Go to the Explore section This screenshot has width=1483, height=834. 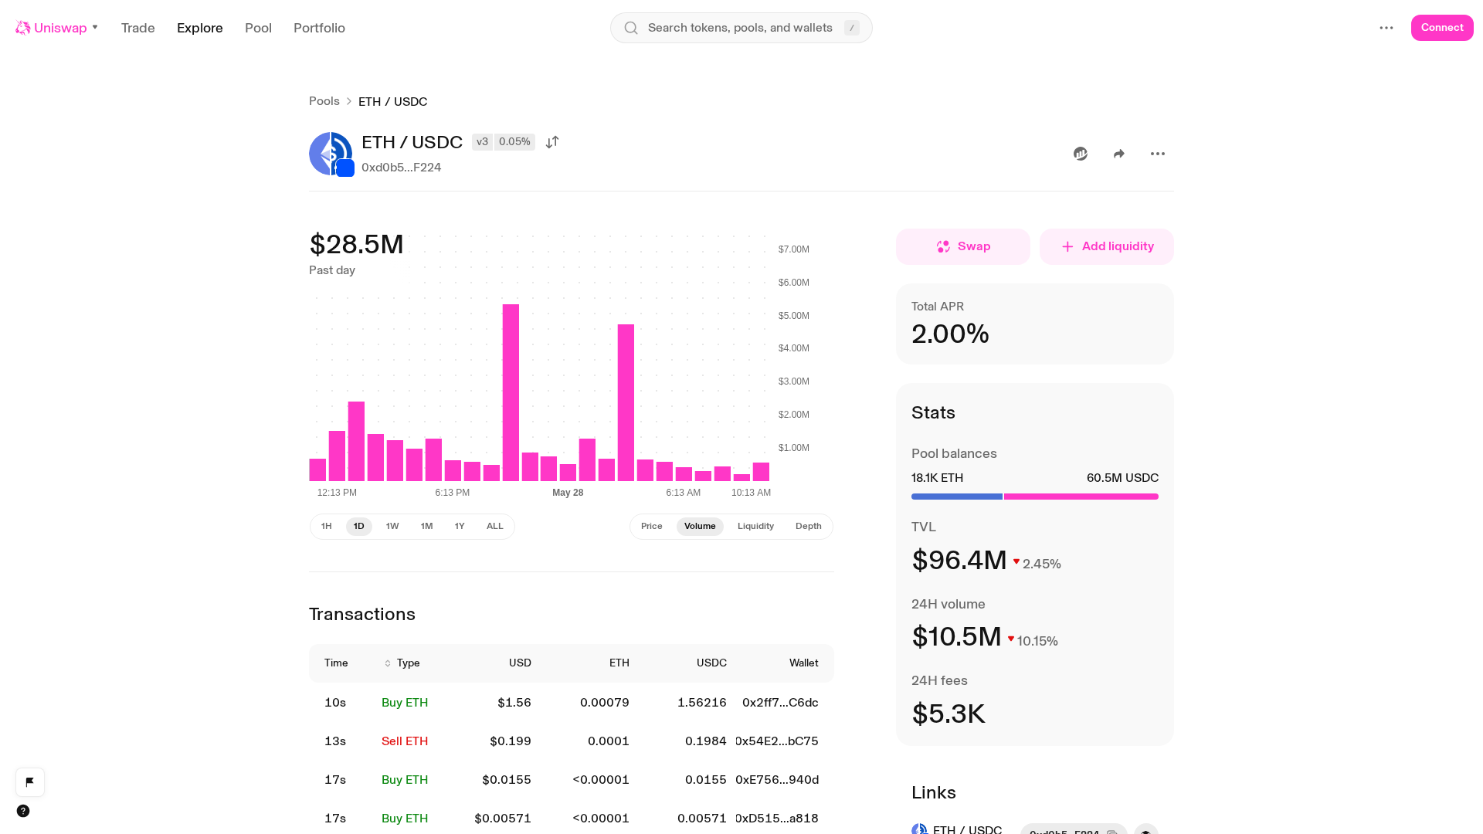click(x=200, y=28)
